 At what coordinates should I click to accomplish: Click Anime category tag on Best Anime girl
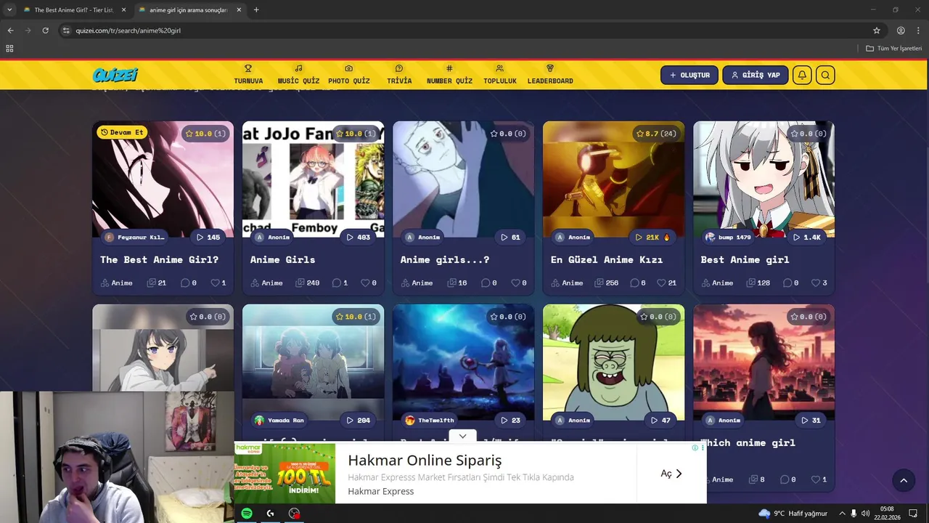pos(717,283)
